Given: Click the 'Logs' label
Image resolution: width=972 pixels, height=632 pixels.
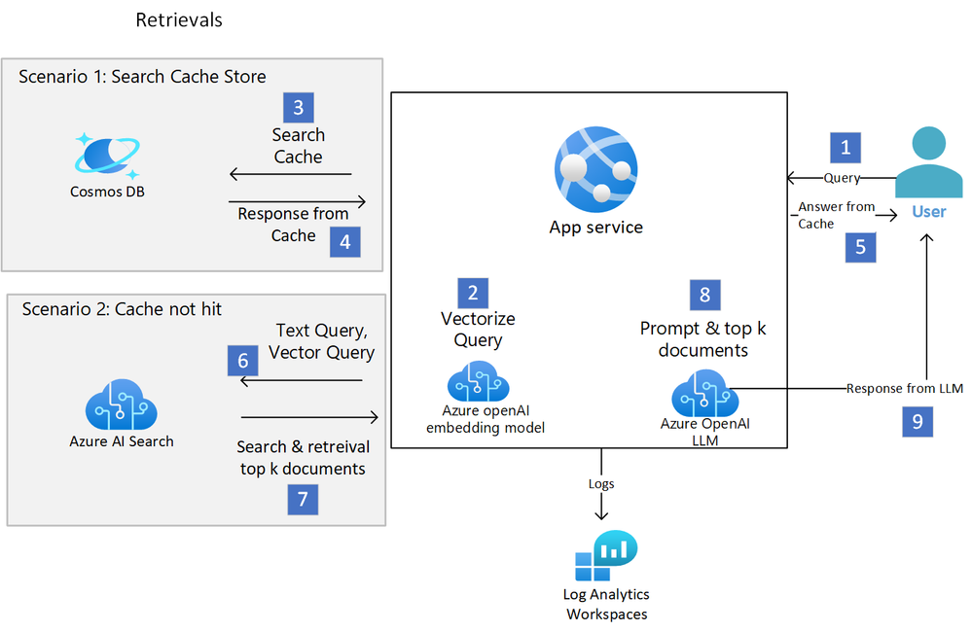Looking at the screenshot, I should pyautogui.click(x=601, y=484).
